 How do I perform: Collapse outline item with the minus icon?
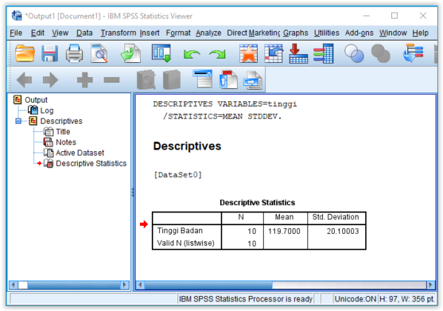point(111,80)
